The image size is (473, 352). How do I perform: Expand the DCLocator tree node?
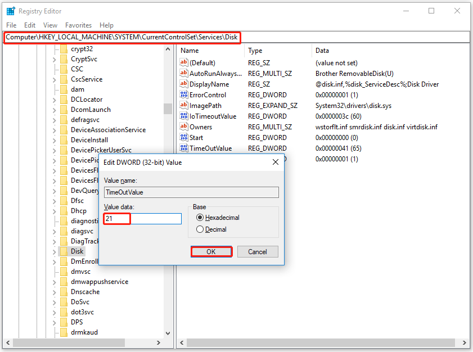coord(55,100)
